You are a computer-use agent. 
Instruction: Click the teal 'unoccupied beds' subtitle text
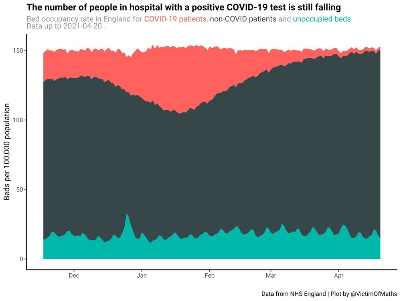tap(322, 19)
